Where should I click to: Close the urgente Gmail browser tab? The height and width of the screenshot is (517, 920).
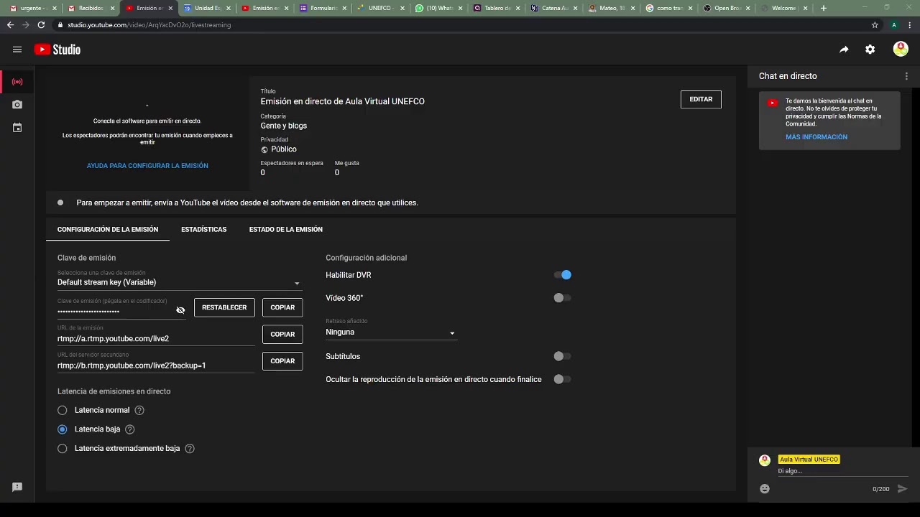coord(54,8)
